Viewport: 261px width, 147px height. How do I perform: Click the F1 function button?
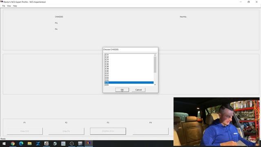(x=24, y=131)
